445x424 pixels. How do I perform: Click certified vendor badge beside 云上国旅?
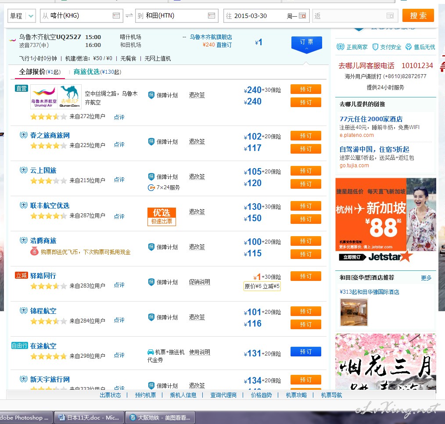(x=23, y=170)
